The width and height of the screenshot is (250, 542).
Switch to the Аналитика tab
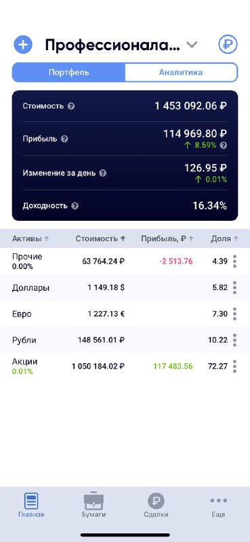(181, 72)
